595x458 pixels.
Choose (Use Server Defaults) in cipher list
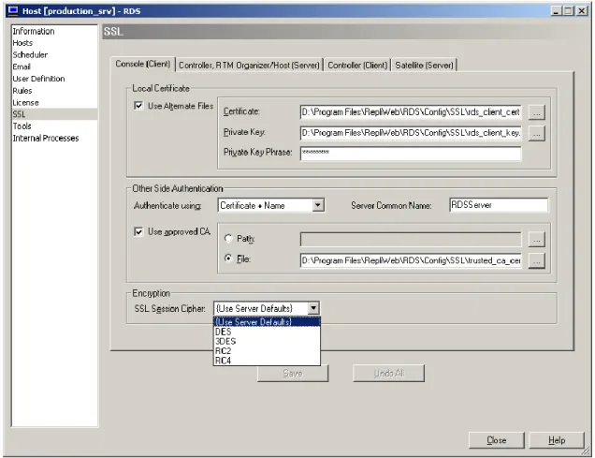(x=268, y=321)
